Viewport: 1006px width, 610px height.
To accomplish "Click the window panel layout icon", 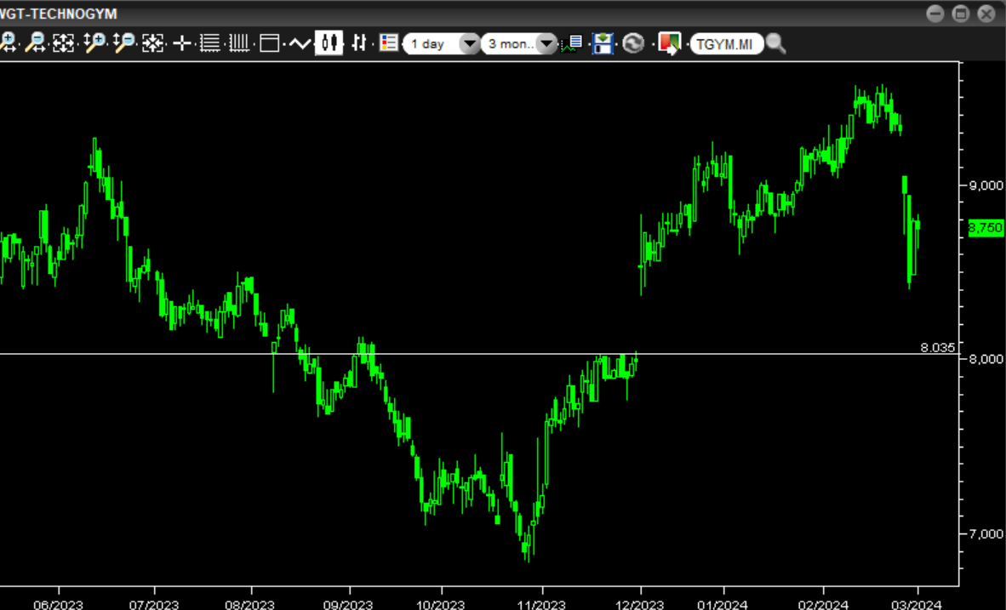I will click(270, 43).
